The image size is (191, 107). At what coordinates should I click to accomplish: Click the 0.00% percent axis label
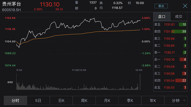click(x=146, y=42)
